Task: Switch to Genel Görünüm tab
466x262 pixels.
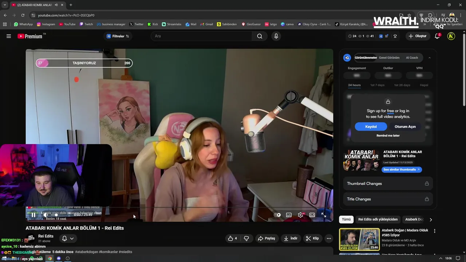Action: [x=389, y=57]
